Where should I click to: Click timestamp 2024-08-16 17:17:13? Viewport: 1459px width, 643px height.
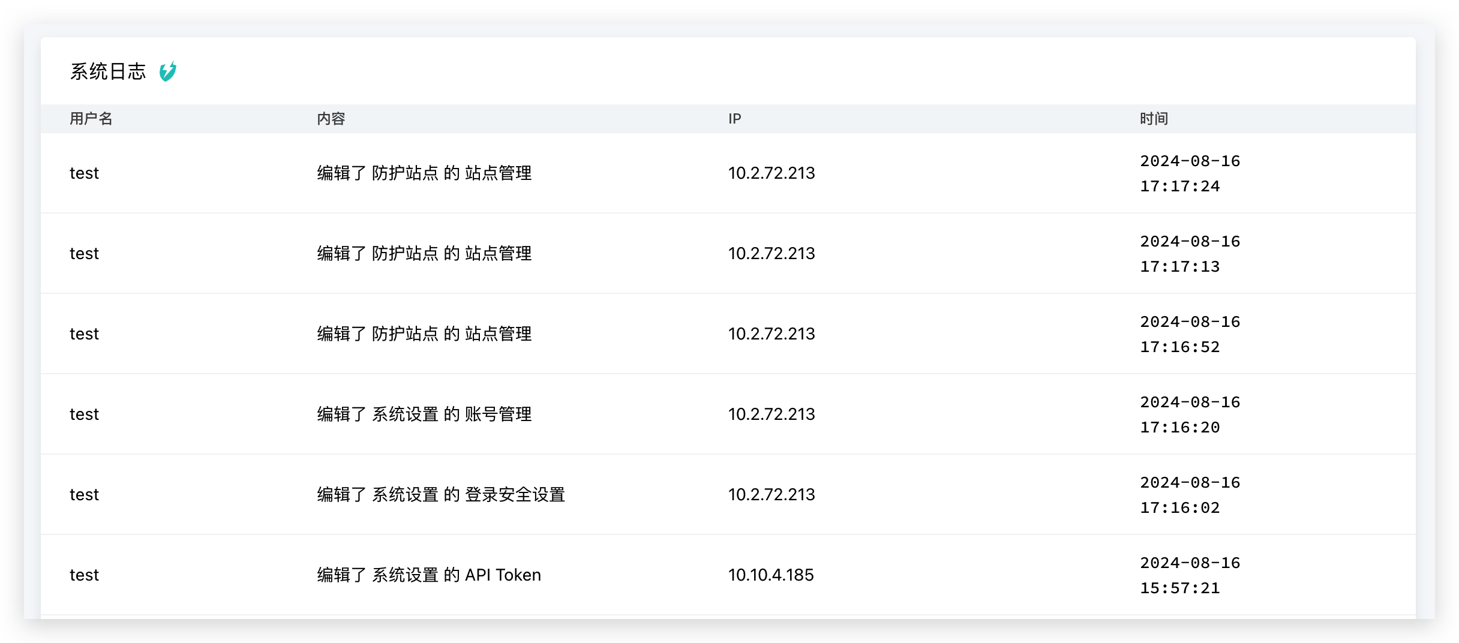point(1190,254)
